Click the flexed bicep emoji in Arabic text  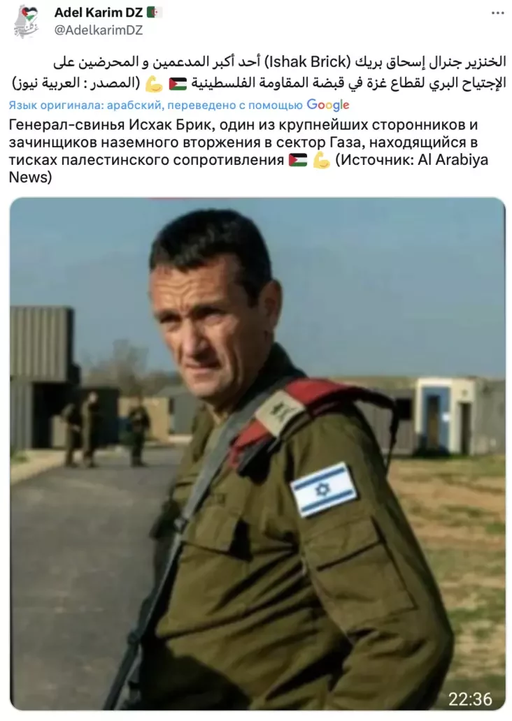tap(154, 84)
